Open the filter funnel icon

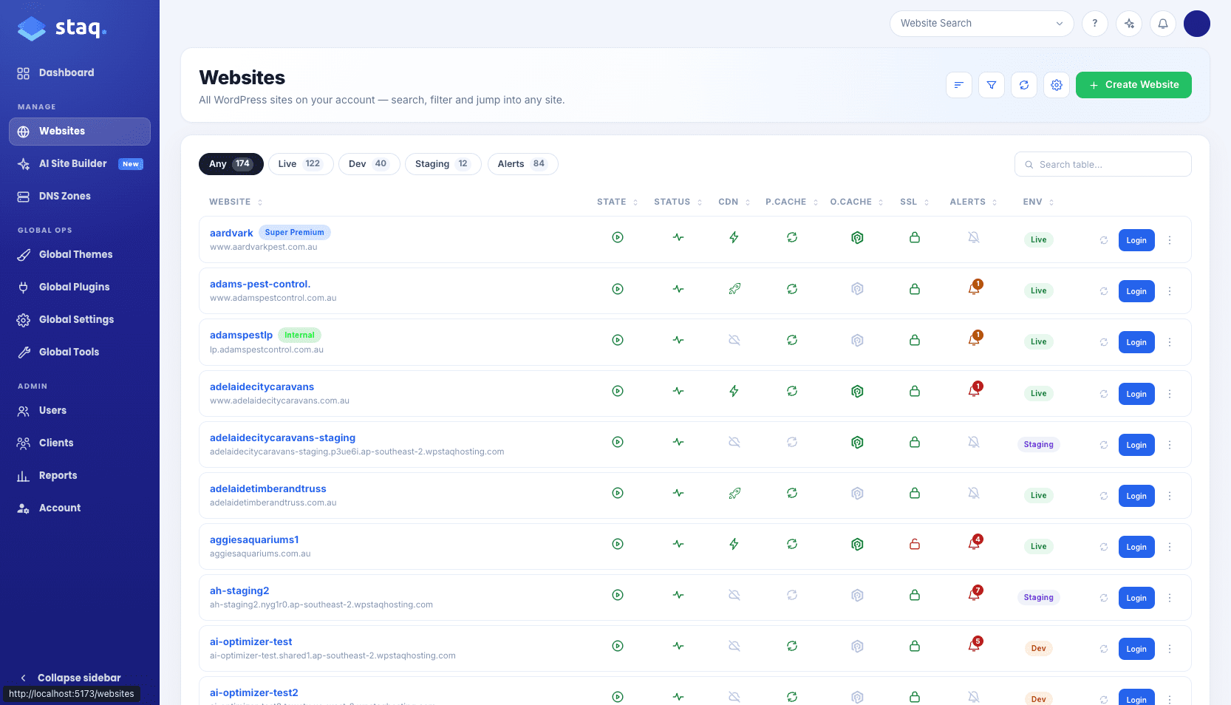pyautogui.click(x=991, y=85)
